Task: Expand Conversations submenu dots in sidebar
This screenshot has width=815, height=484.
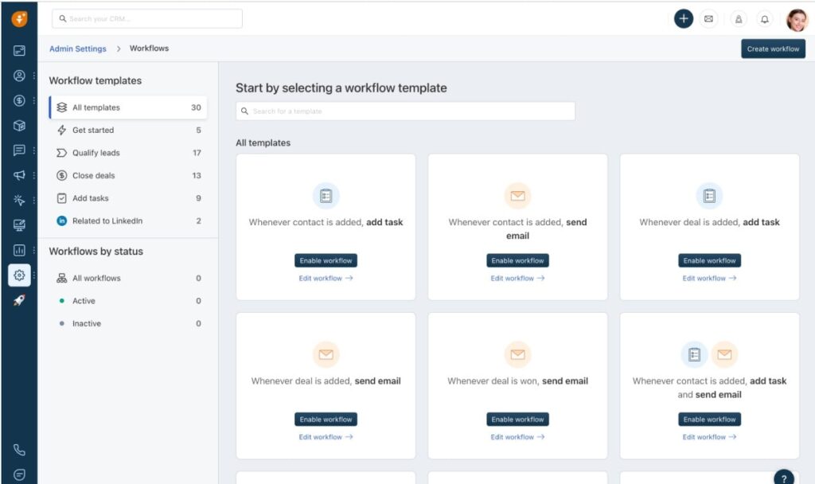Action: (34, 150)
